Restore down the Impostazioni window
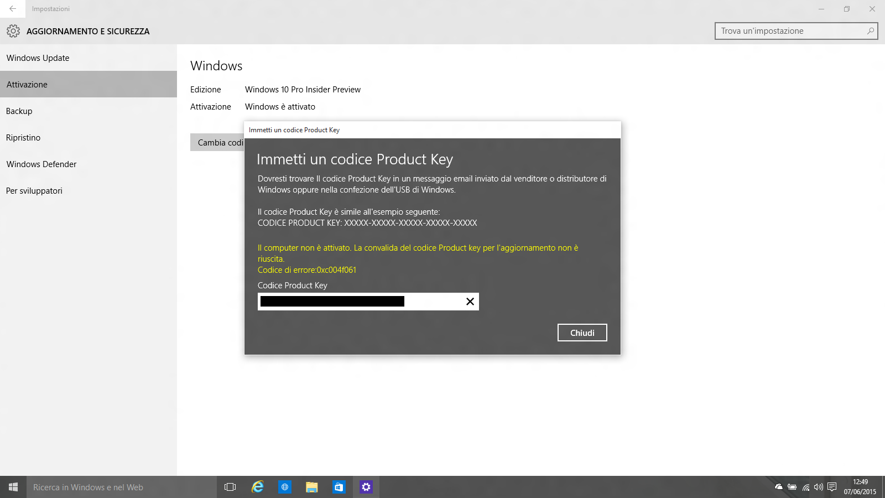 pyautogui.click(x=847, y=9)
